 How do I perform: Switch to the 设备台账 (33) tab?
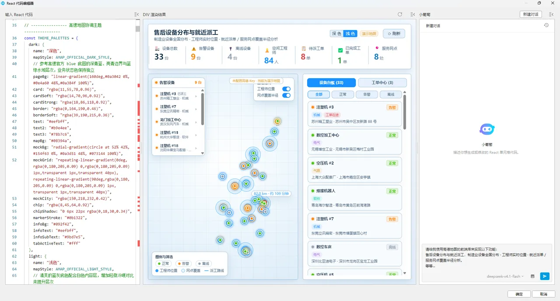click(331, 83)
